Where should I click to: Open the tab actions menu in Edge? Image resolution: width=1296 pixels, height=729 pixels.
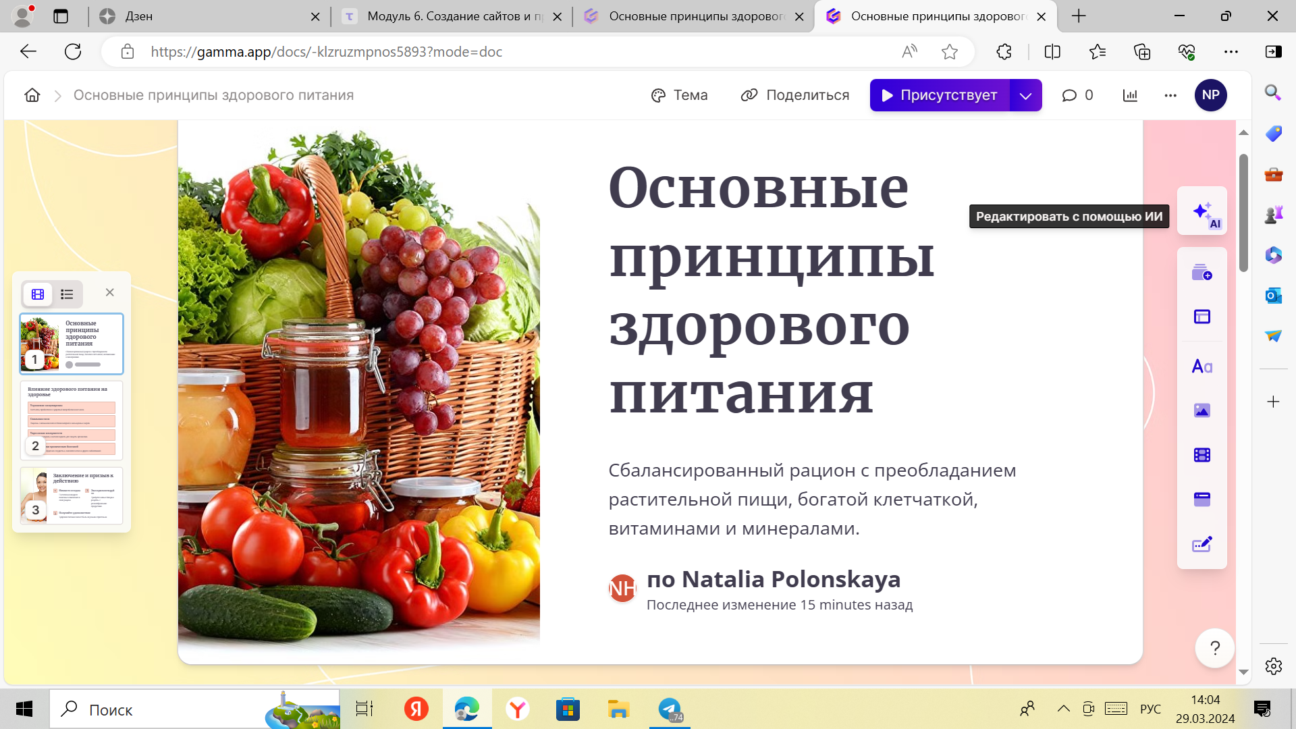pos(61,16)
